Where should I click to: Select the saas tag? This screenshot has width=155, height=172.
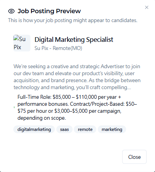(x=64, y=129)
